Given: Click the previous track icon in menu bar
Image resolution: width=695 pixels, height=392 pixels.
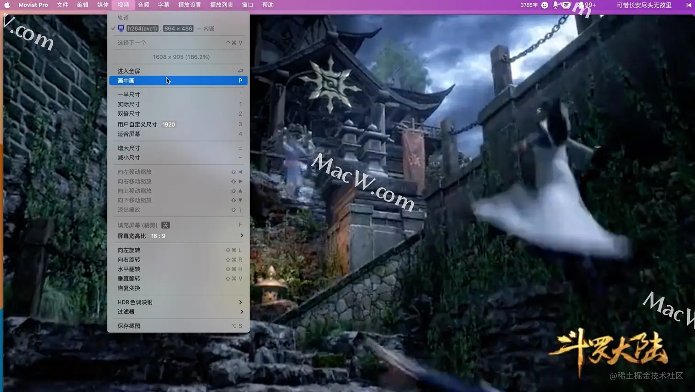Looking at the screenshot, I should coord(689,5).
